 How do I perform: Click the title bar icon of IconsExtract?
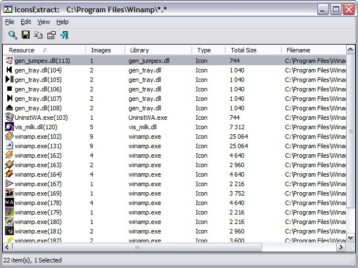[8, 9]
